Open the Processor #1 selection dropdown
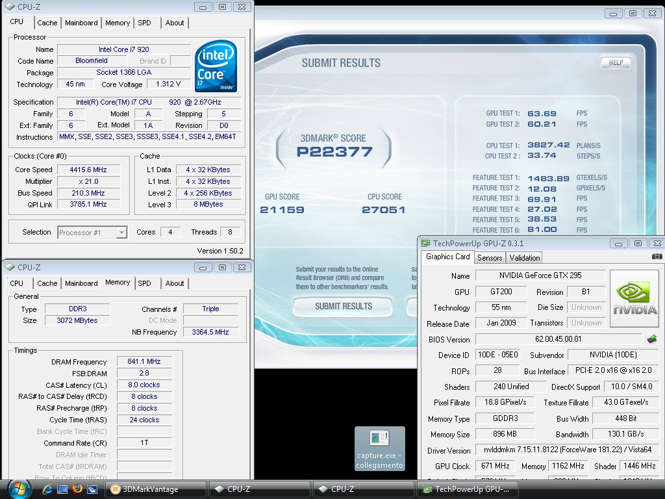Viewport: 665px width, 499px height. point(121,232)
